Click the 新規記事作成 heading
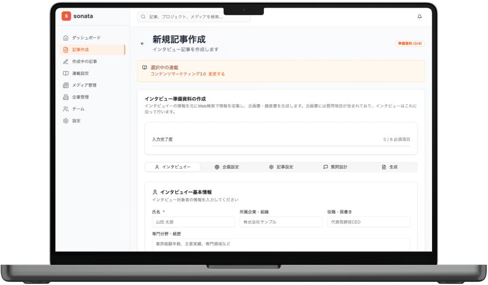The width and height of the screenshot is (488, 285). [x=179, y=40]
